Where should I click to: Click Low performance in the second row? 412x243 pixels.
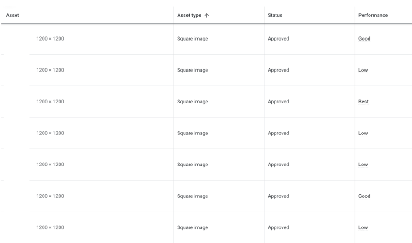[363, 70]
